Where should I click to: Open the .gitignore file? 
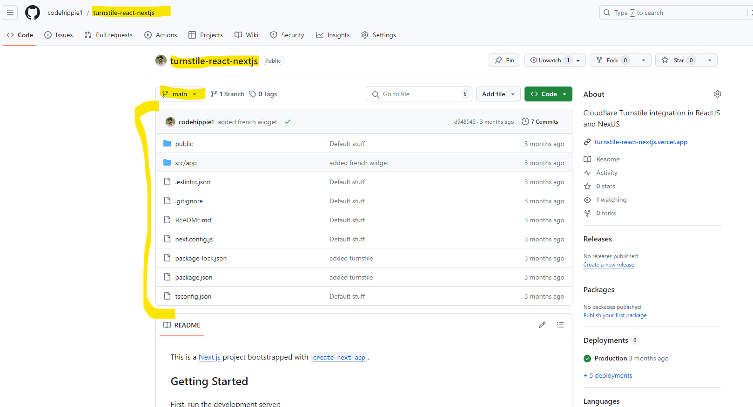point(189,201)
